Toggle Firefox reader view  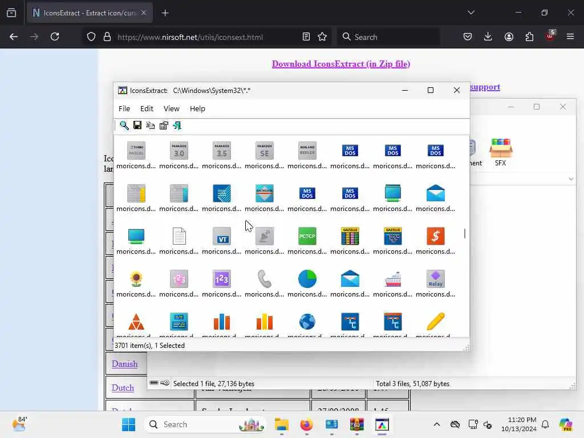pyautogui.click(x=306, y=36)
